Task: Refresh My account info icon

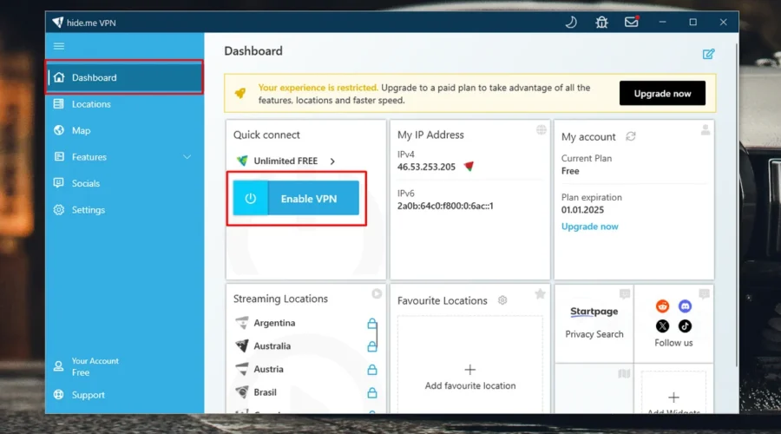Action: point(631,136)
